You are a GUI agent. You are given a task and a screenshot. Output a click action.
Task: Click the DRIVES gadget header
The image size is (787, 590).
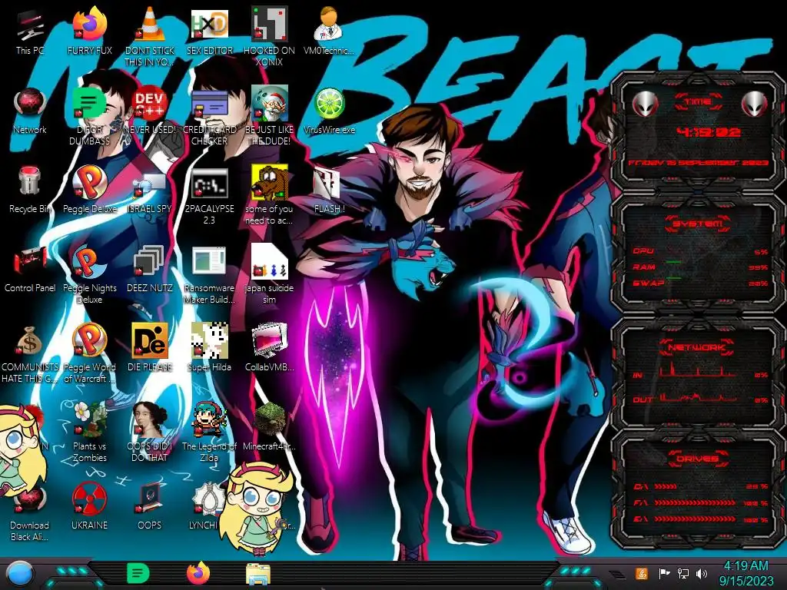(x=696, y=459)
